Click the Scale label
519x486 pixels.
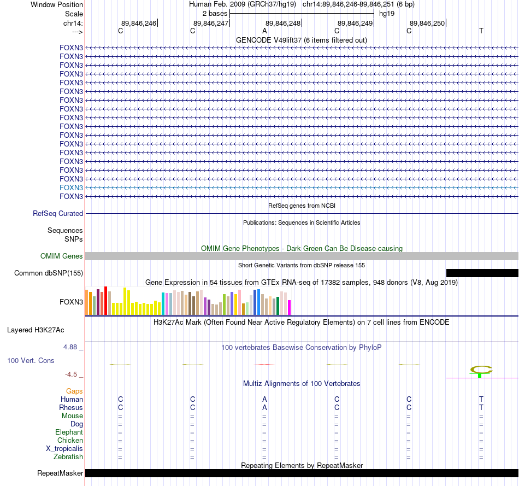pos(74,14)
